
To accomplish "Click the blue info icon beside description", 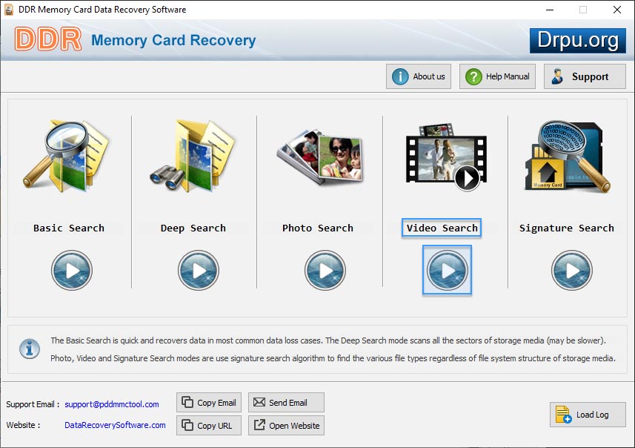I will click(30, 349).
